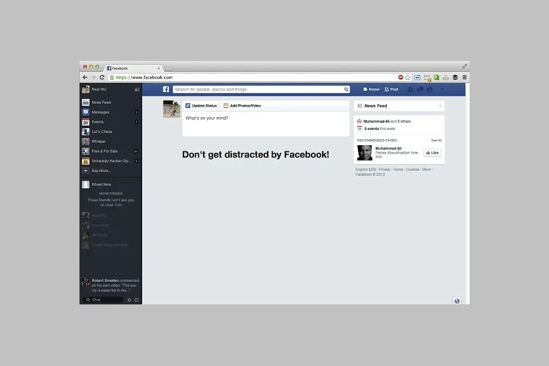Image resolution: width=549 pixels, height=366 pixels.
Task: Click into the What's on your mind box
Action: click(x=266, y=124)
